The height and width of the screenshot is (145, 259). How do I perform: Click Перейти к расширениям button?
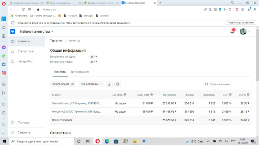(241, 23)
